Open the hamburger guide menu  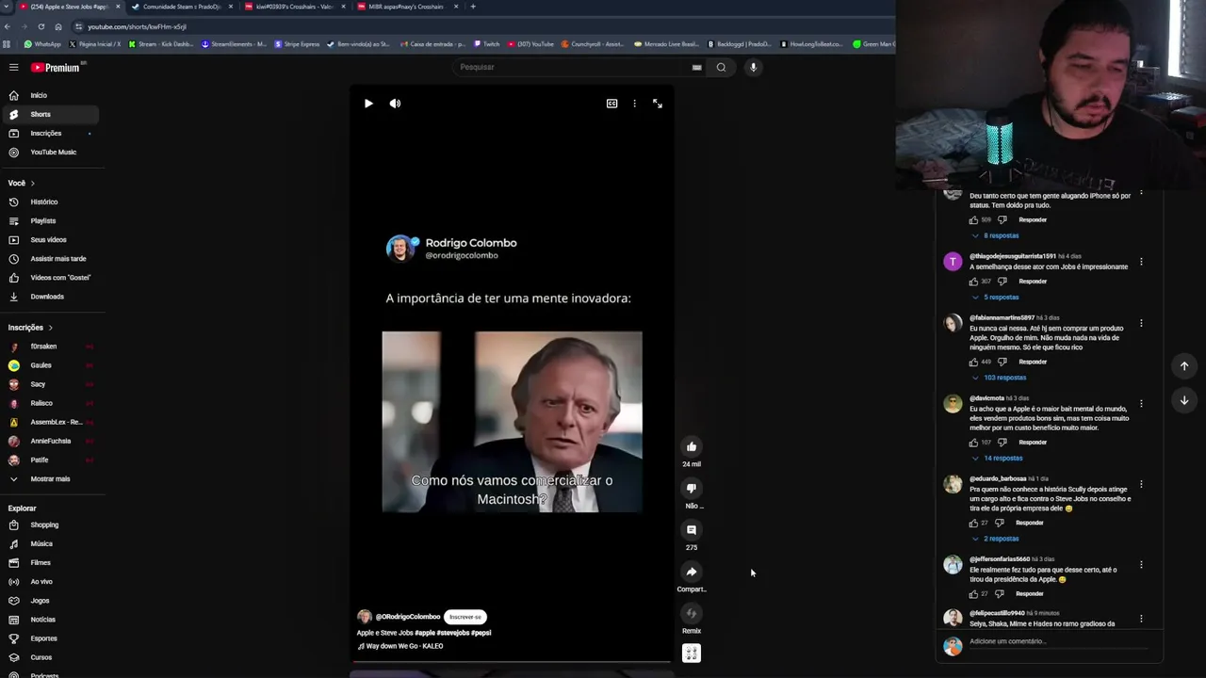pyautogui.click(x=13, y=67)
